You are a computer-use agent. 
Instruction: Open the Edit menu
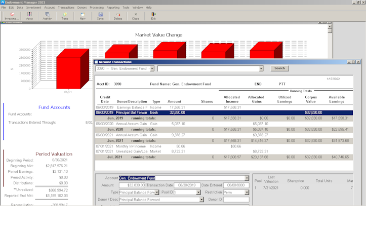click(x=11, y=8)
